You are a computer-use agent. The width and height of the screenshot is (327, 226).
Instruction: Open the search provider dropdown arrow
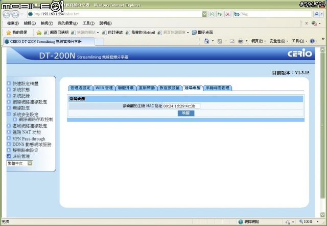[322, 14]
